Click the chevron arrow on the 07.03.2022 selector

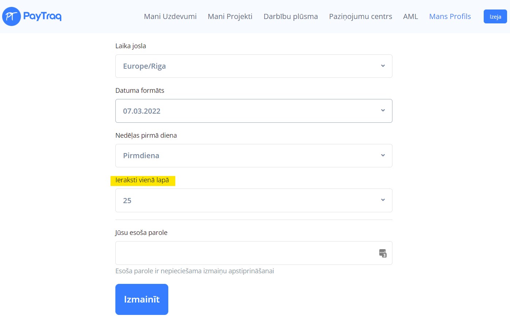pos(383,111)
